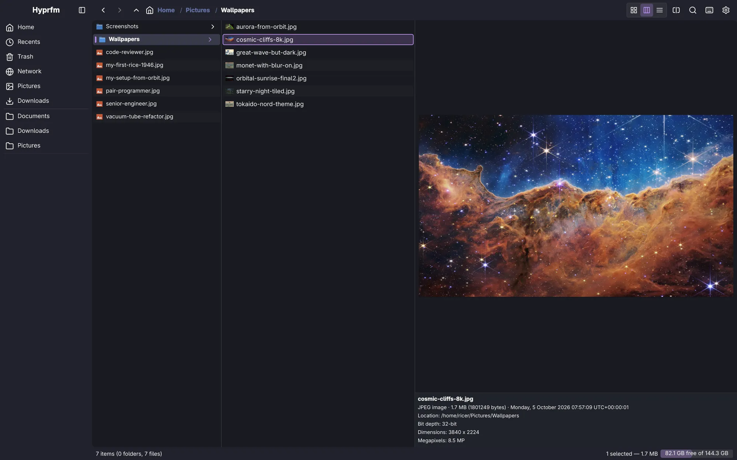
Task: Switch to list view
Action: pos(660,10)
